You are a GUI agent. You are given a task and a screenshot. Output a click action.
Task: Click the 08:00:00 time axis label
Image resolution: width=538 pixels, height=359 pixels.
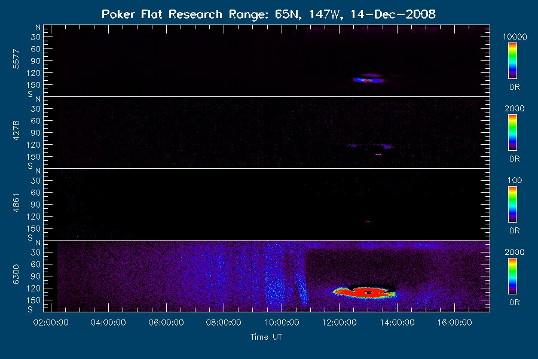point(224,323)
